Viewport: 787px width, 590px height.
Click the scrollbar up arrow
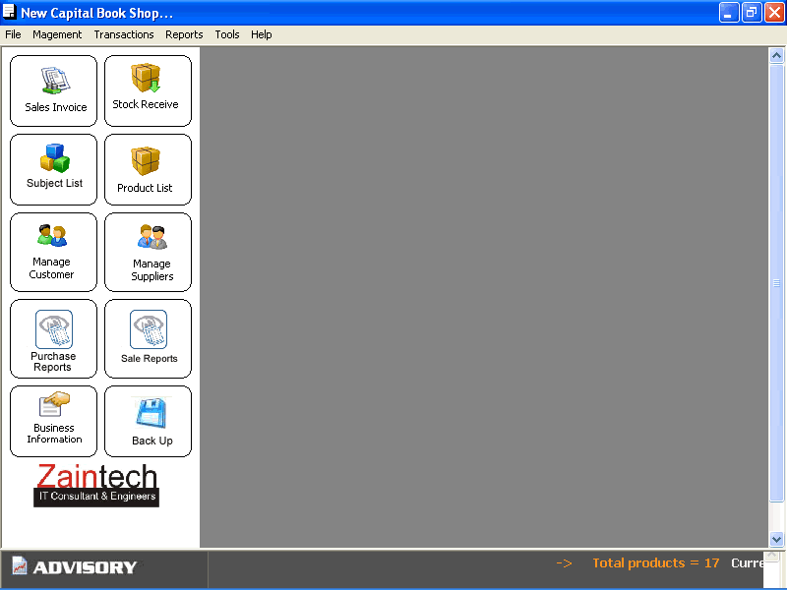click(x=776, y=56)
